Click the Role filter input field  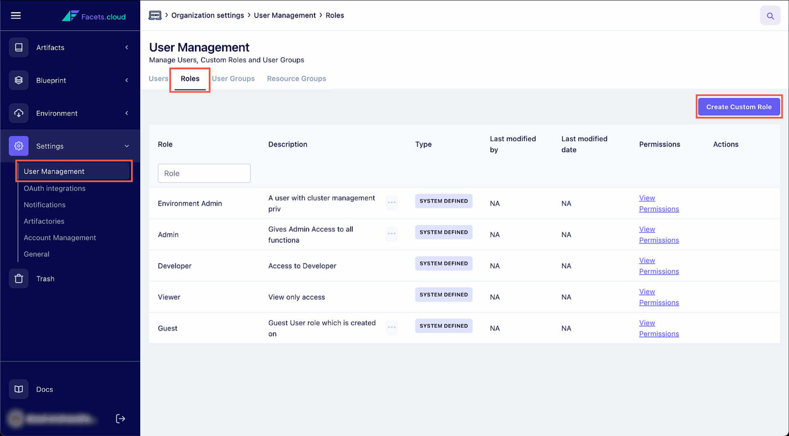pos(204,173)
